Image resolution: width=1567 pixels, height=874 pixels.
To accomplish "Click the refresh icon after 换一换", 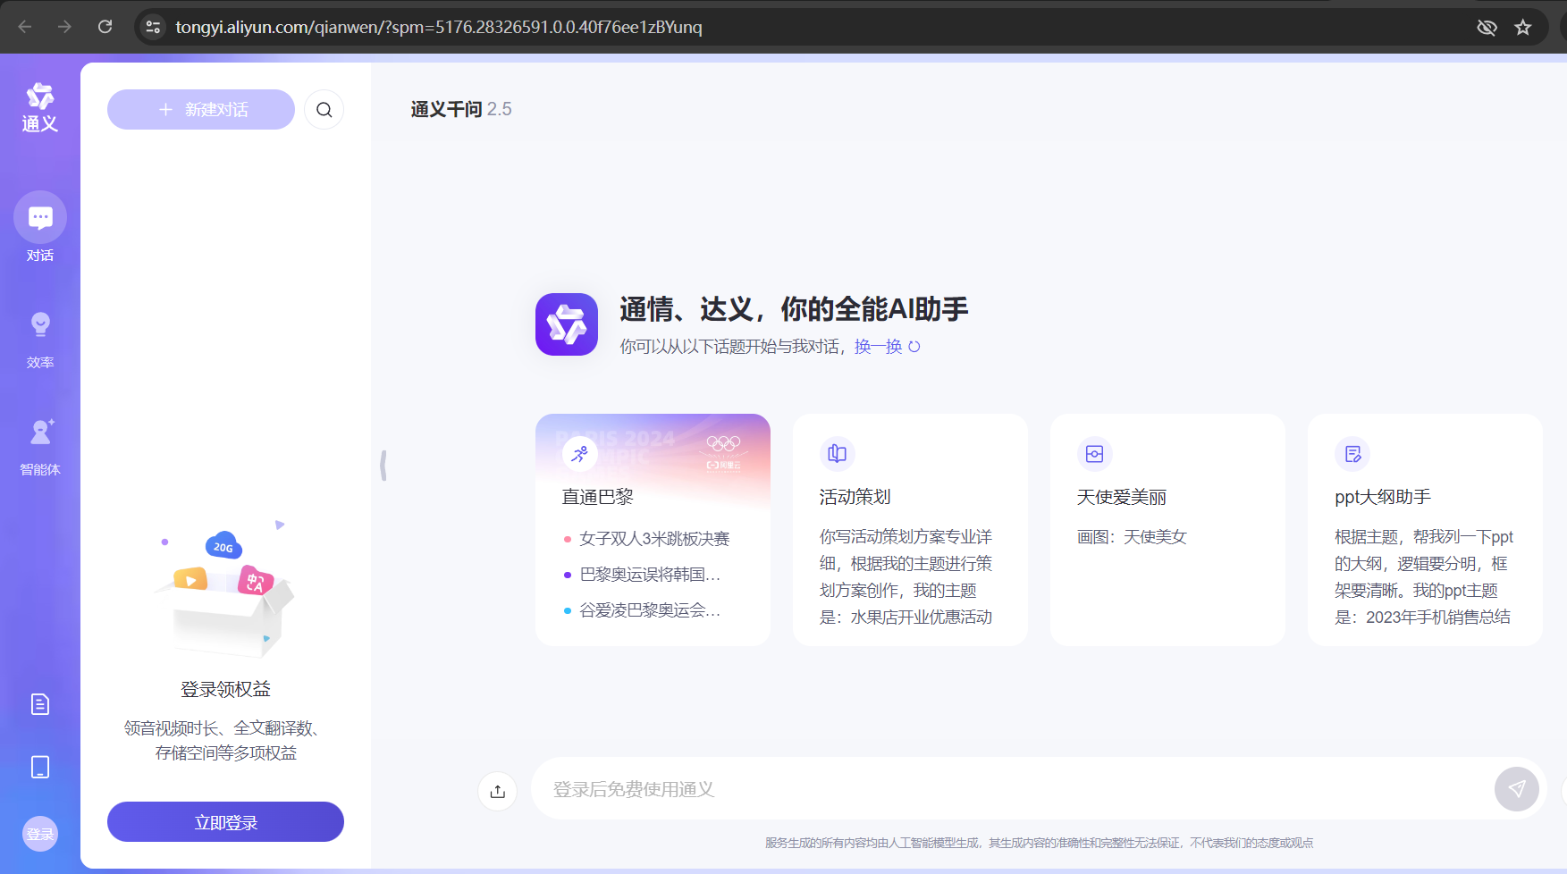I will (x=914, y=347).
